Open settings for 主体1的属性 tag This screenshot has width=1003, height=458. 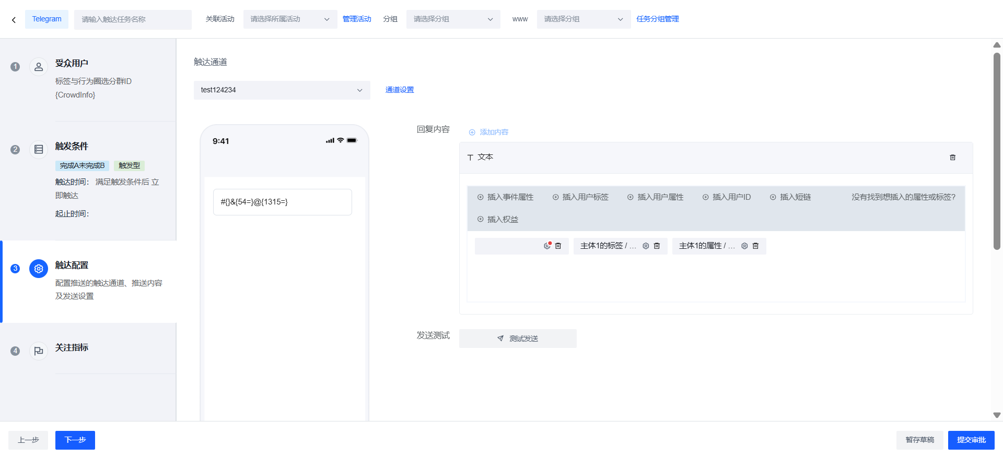[744, 246]
